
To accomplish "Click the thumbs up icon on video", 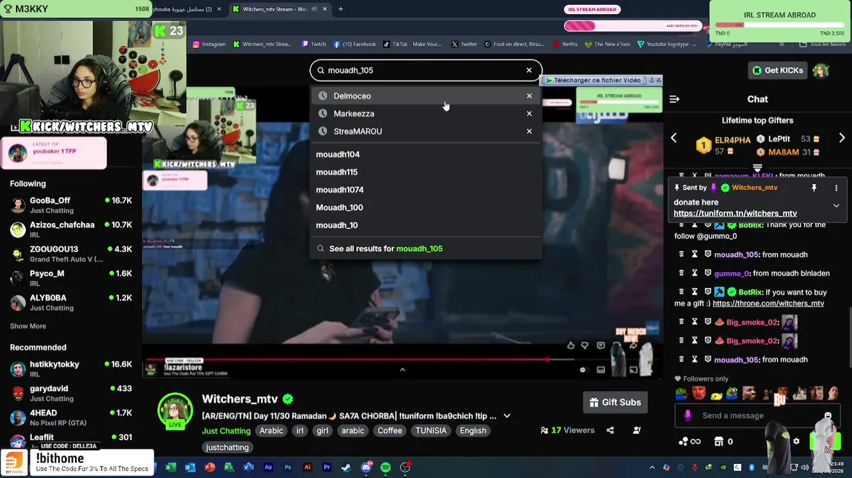I will (x=570, y=345).
